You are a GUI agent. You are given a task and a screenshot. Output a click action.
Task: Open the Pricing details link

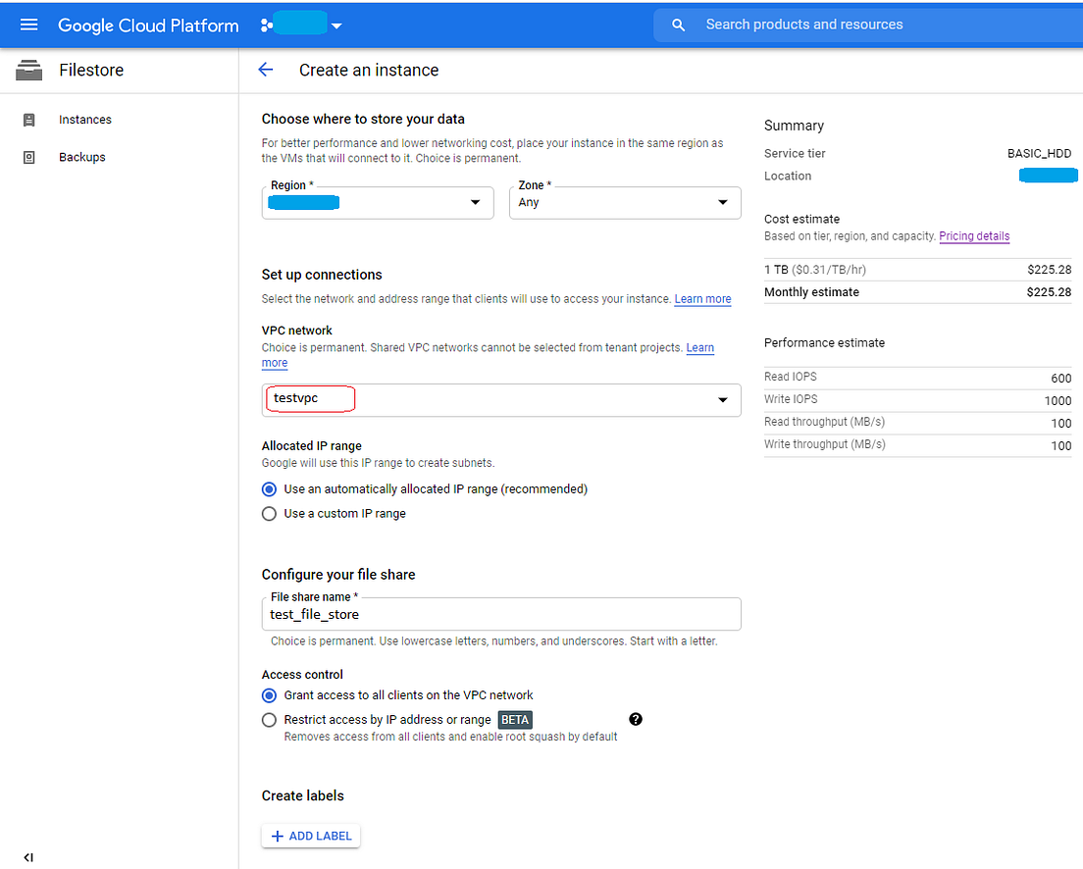[974, 235]
